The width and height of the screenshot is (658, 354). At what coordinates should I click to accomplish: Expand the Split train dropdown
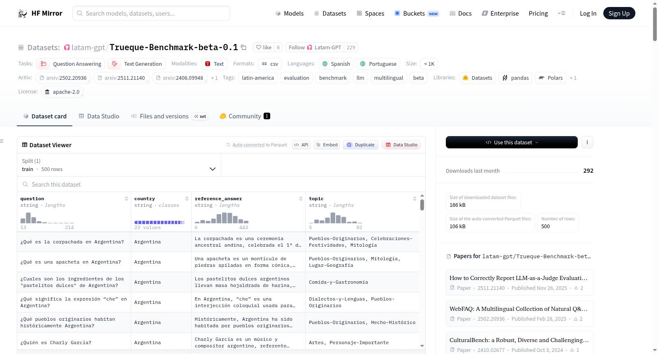[119, 165]
